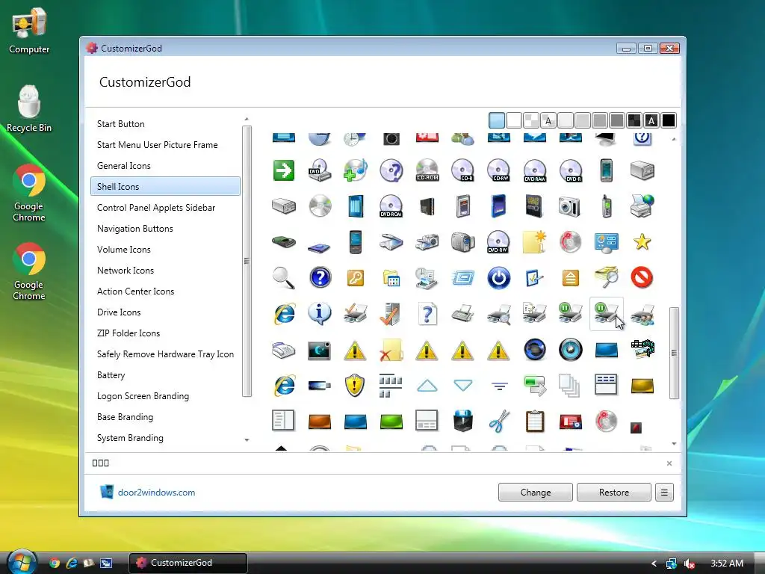Go to Navigation Buttons category
The width and height of the screenshot is (765, 574).
point(165,229)
